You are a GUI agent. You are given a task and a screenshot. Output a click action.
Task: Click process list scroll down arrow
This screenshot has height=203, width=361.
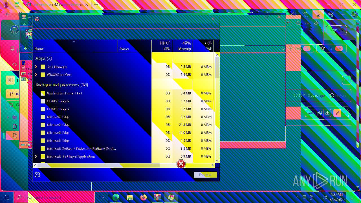217,161
